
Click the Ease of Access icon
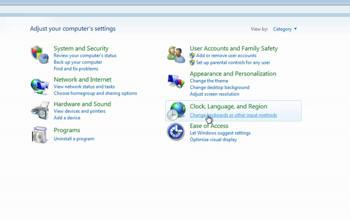pyautogui.click(x=176, y=132)
